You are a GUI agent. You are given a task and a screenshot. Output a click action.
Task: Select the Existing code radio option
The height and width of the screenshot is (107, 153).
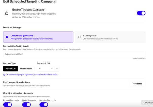79,37
